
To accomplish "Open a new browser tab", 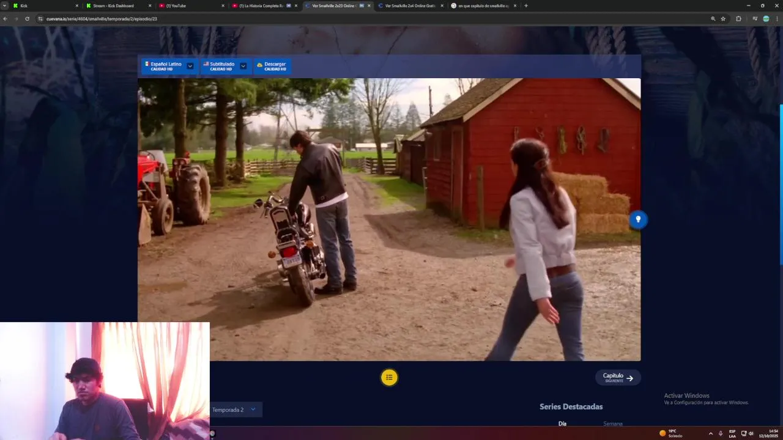I will tap(526, 5).
